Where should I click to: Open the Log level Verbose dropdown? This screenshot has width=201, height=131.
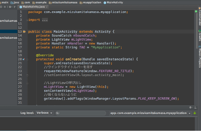(44, 113)
